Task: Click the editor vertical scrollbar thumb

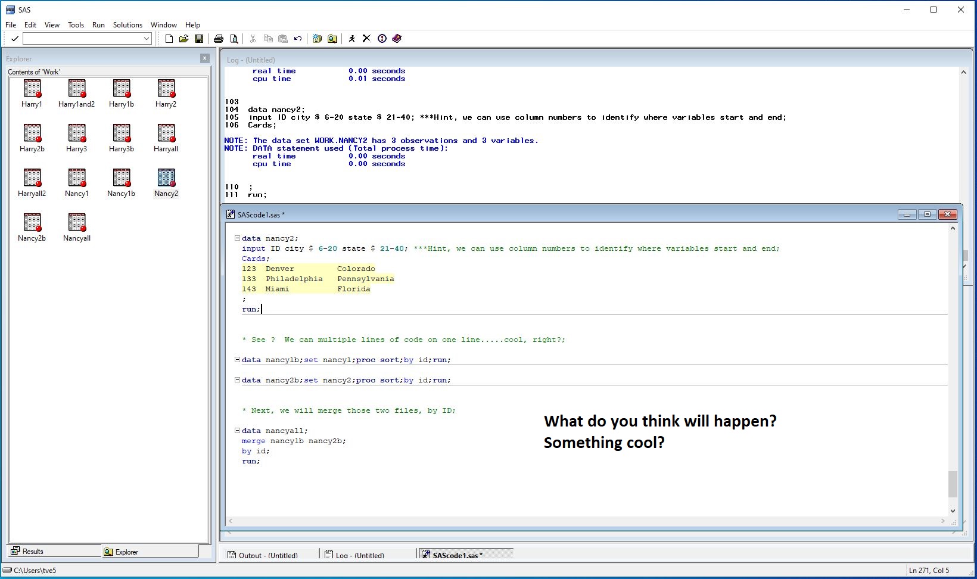Action: [x=953, y=484]
